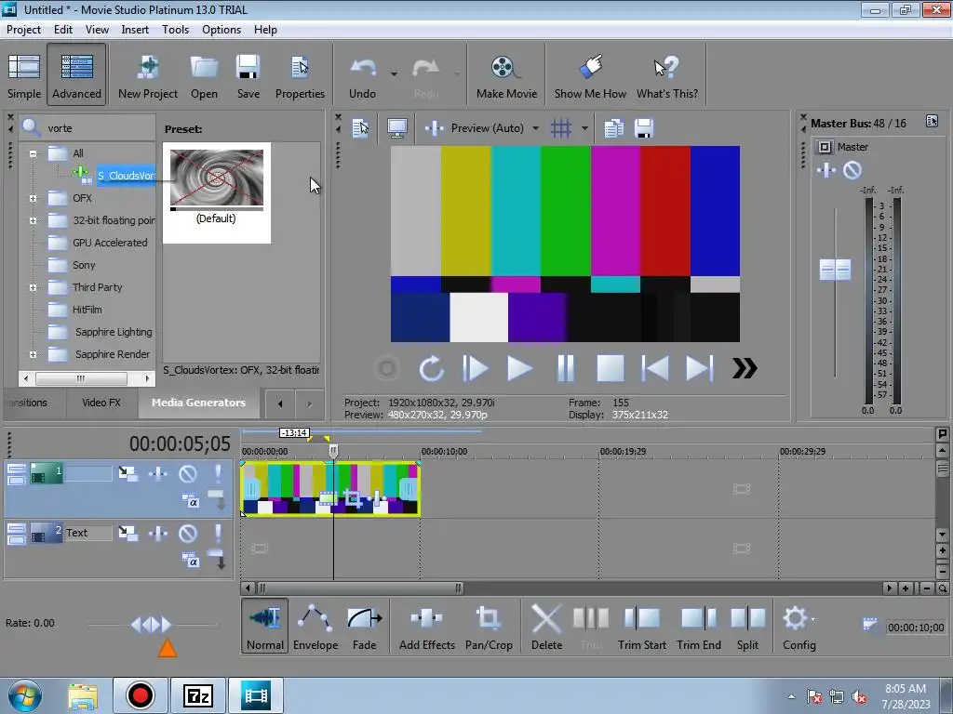Click the playback Rate slider

click(x=152, y=624)
